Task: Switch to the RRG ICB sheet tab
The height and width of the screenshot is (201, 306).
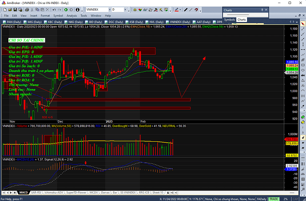Action: pos(144,193)
